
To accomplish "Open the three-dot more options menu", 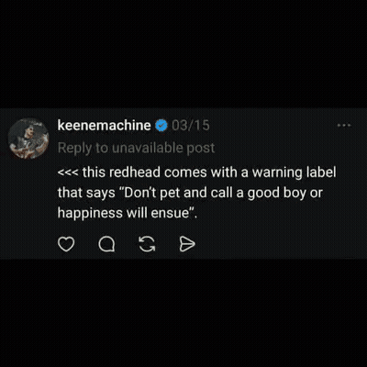I will click(x=344, y=125).
